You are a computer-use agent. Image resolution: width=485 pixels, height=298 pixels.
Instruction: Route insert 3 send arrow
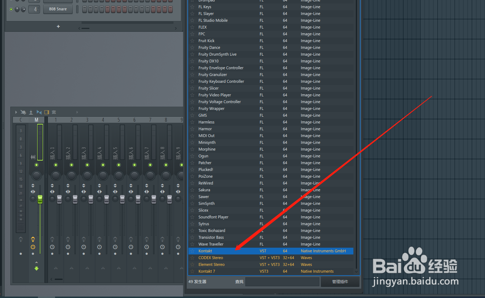tap(87, 268)
